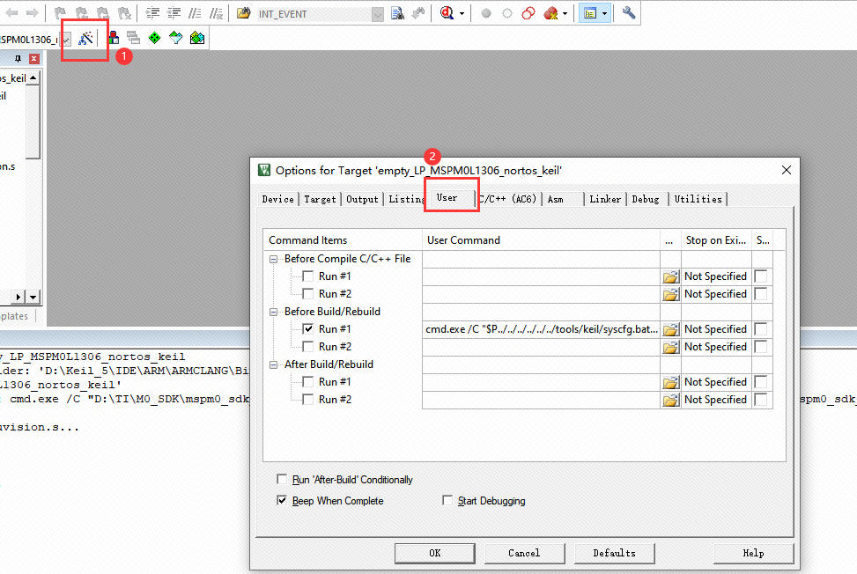Click disable all breakpoints red rings
Viewport: 857px width, 574px height.
click(x=528, y=13)
